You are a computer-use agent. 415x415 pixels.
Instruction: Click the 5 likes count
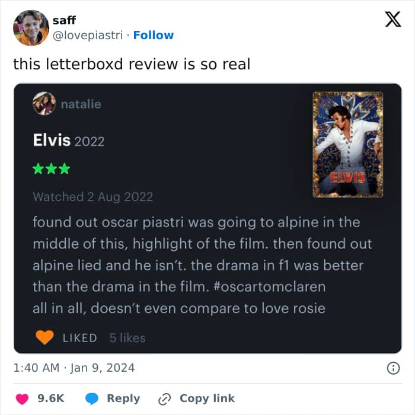click(x=127, y=338)
